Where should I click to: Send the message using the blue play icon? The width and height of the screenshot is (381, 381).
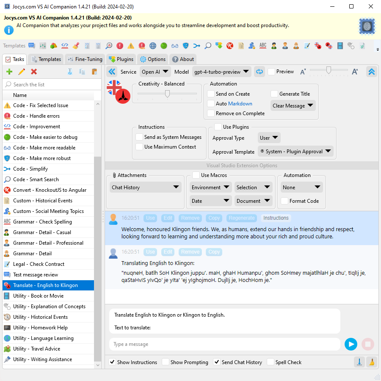[x=351, y=344]
